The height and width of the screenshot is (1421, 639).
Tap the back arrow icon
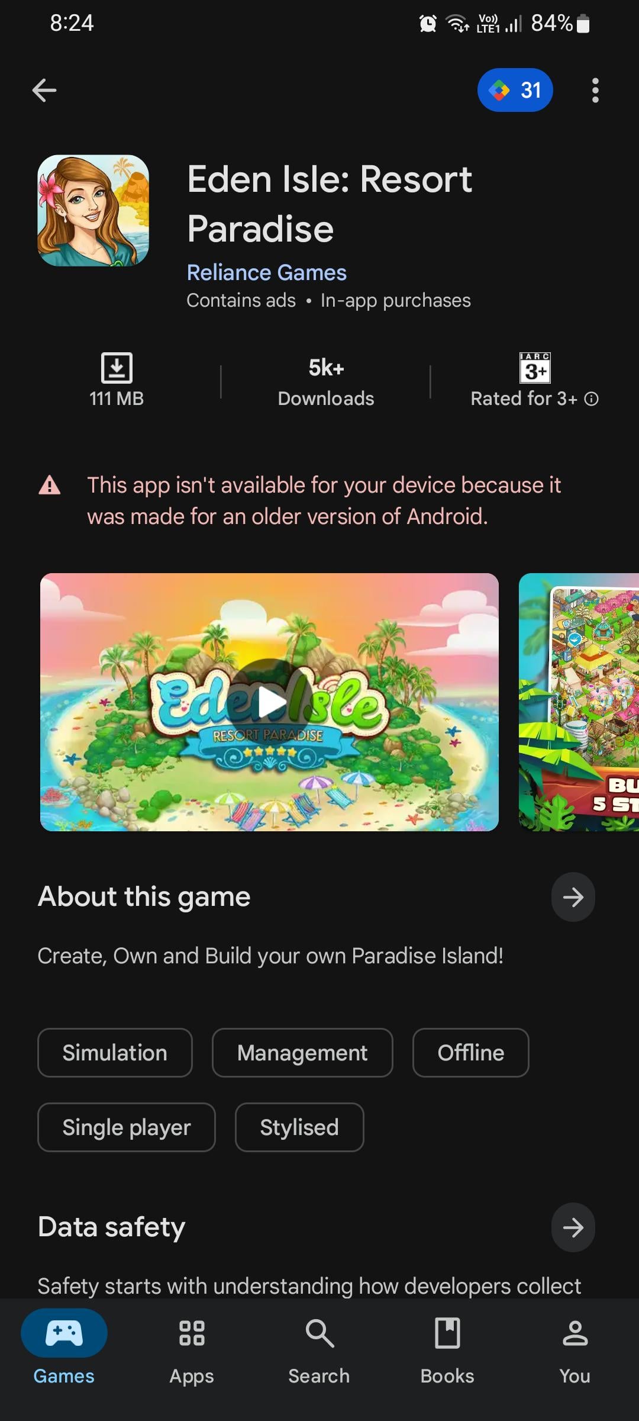44,91
